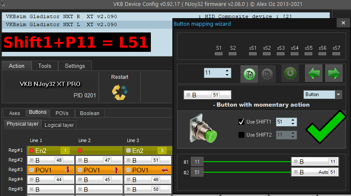Click the En2 3 cell in Reg#1
Screen dimensions: 351x196
click(148, 150)
